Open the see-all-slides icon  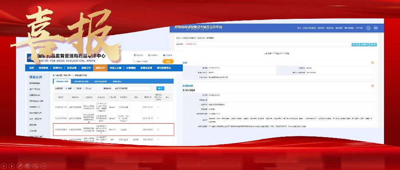[28, 166]
